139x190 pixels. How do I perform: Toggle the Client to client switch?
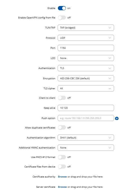[62, 98]
